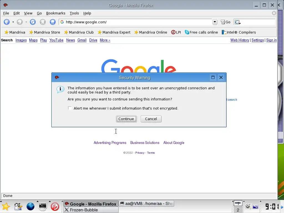Click the Sign in link

point(271,40)
